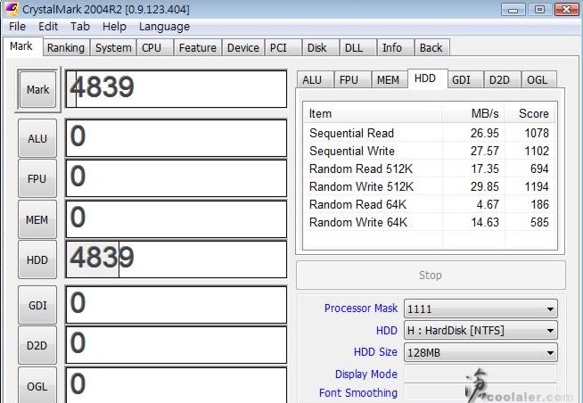Run the HDD benchmark button
Viewport: 583px width, 403px height.
(x=37, y=259)
